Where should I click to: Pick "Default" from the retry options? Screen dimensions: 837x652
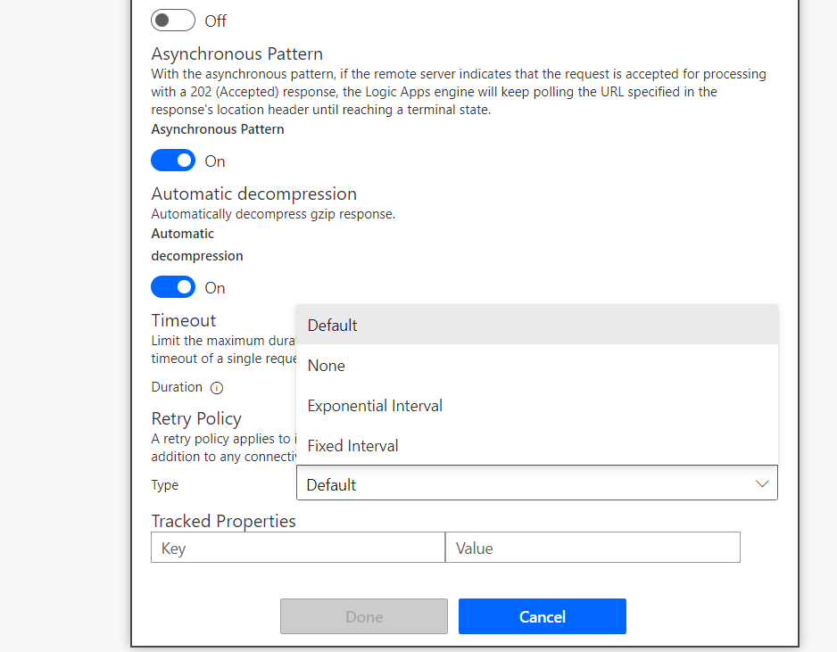332,325
